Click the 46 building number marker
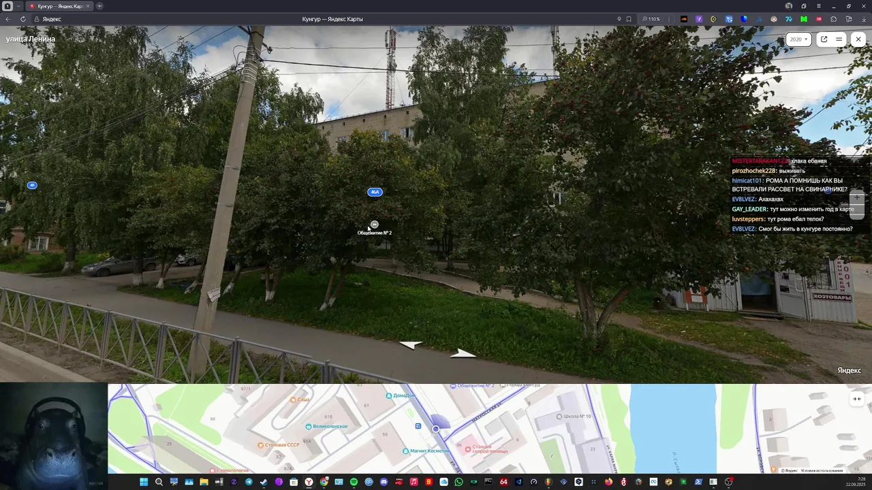Screen dimensions: 872x490 32,185
